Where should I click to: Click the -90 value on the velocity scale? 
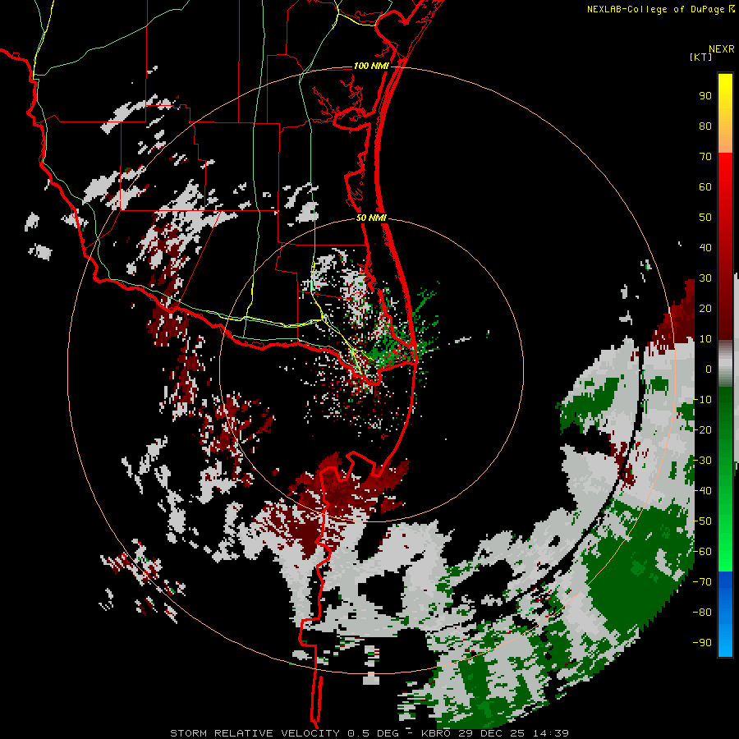click(702, 643)
